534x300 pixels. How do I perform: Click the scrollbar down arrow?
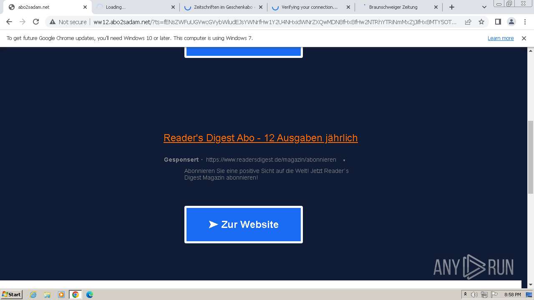point(530,285)
